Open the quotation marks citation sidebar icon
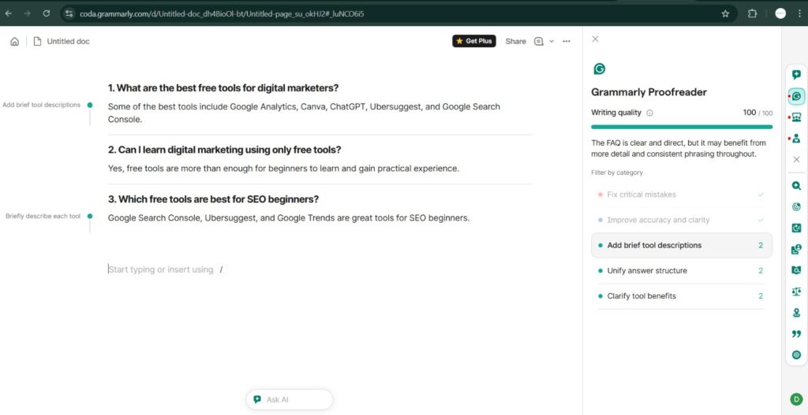Image resolution: width=808 pixels, height=415 pixels. [x=797, y=334]
